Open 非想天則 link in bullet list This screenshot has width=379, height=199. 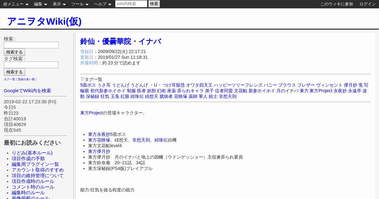pos(141,140)
